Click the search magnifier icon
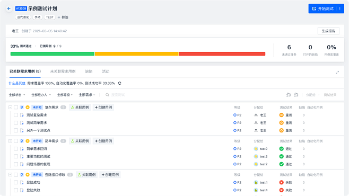This screenshot has height=196, width=349. [x=107, y=95]
